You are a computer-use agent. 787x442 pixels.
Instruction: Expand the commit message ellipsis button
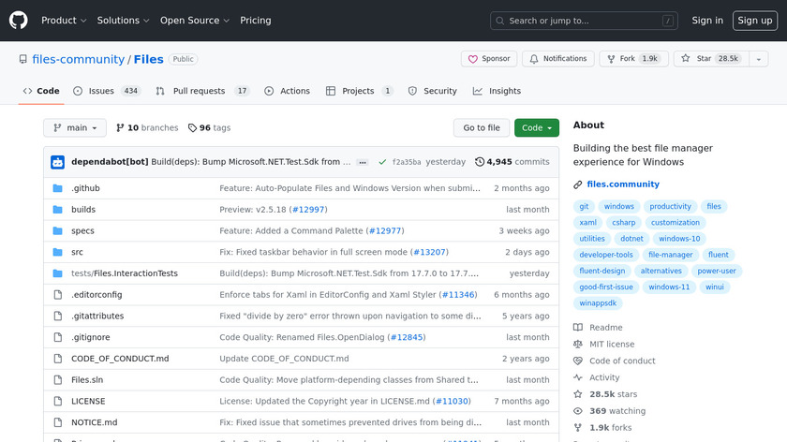[363, 162]
